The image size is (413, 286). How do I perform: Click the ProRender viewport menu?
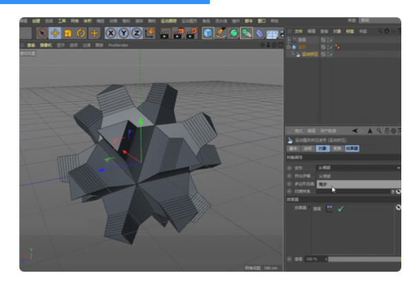(x=118, y=45)
